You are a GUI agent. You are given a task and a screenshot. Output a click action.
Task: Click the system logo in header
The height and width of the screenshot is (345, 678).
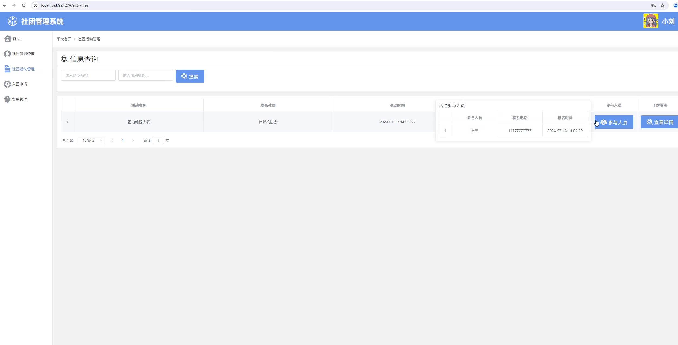[x=12, y=21]
